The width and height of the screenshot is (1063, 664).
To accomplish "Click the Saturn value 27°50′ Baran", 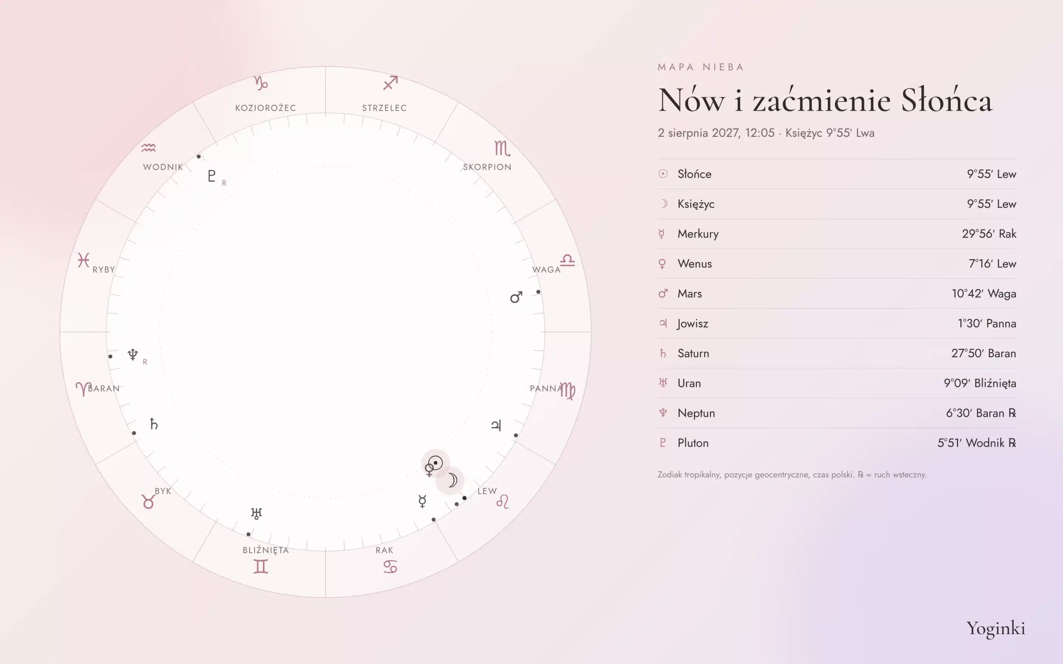I will click(x=984, y=353).
